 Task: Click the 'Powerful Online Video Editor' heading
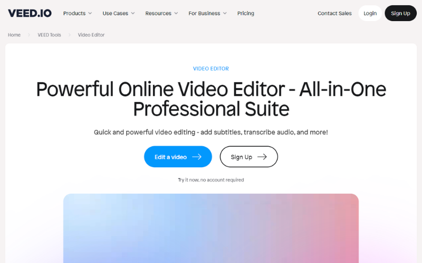211,99
